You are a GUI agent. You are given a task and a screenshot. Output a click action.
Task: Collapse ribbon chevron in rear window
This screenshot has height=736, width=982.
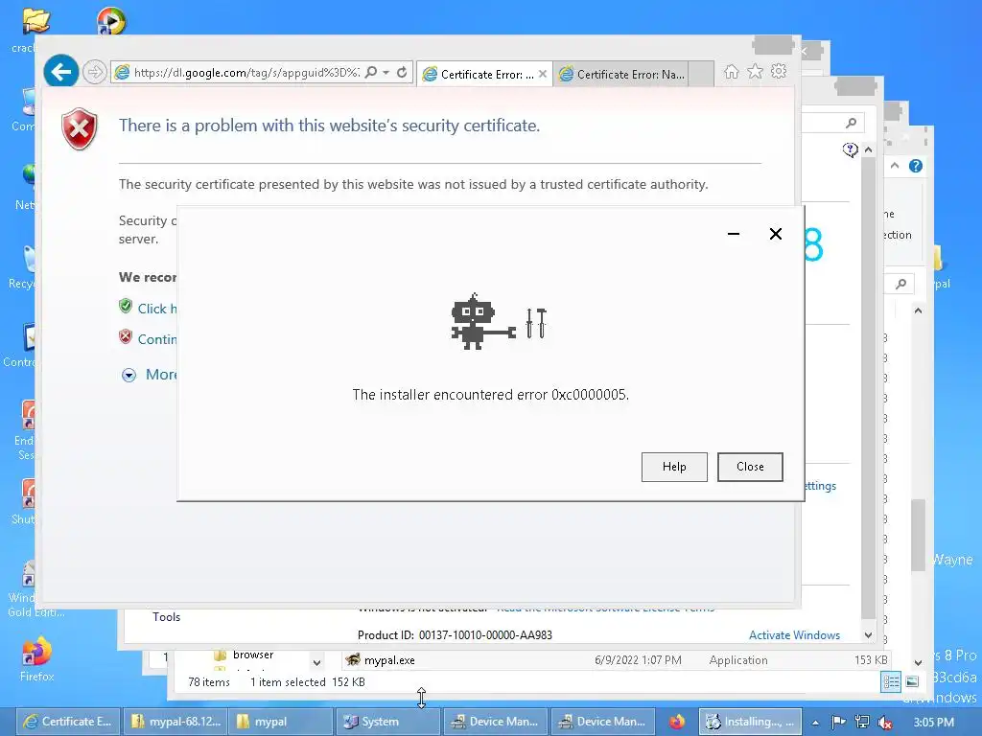pyautogui.click(x=895, y=166)
